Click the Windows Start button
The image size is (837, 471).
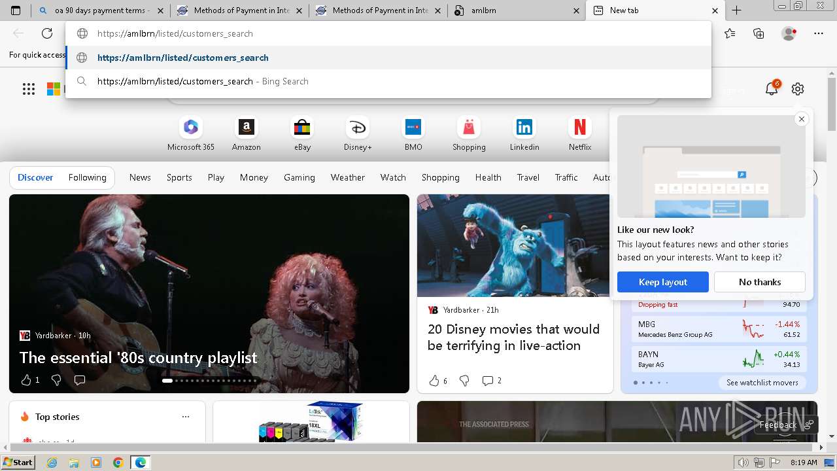pos(18,462)
